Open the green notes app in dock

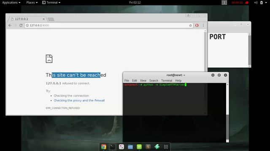[139, 147]
